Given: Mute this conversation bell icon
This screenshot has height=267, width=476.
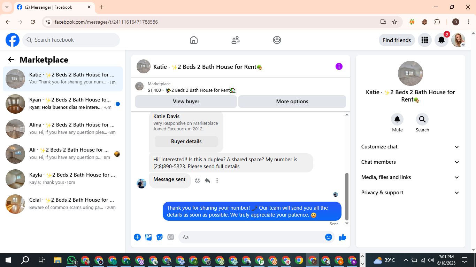Looking at the screenshot, I should pyautogui.click(x=397, y=120).
